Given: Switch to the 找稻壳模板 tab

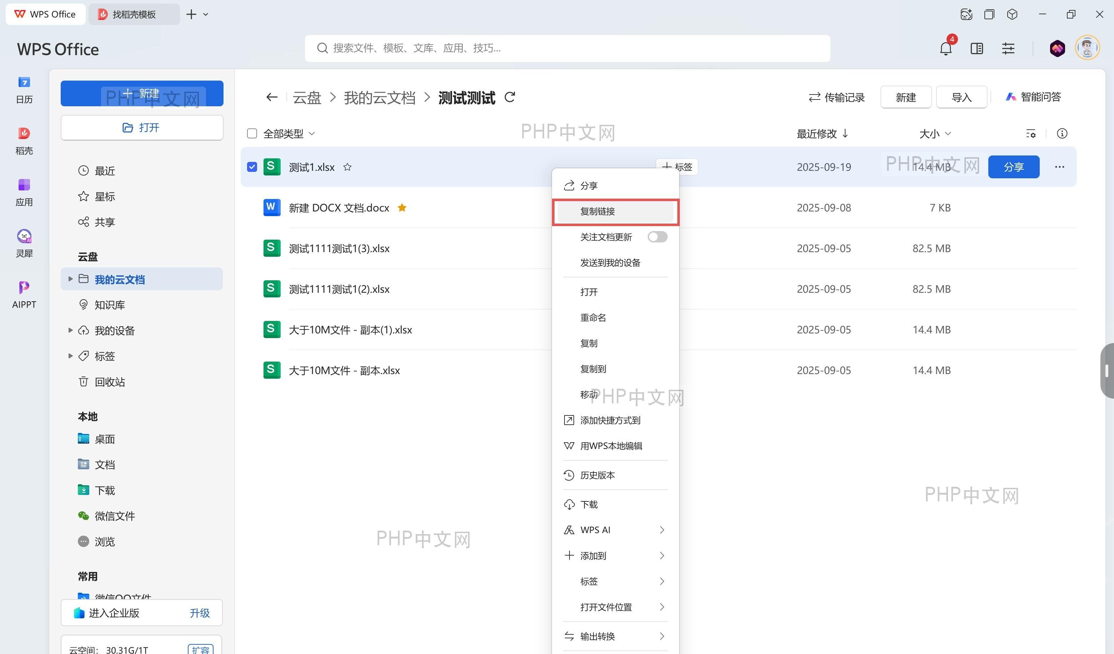Looking at the screenshot, I should [134, 14].
